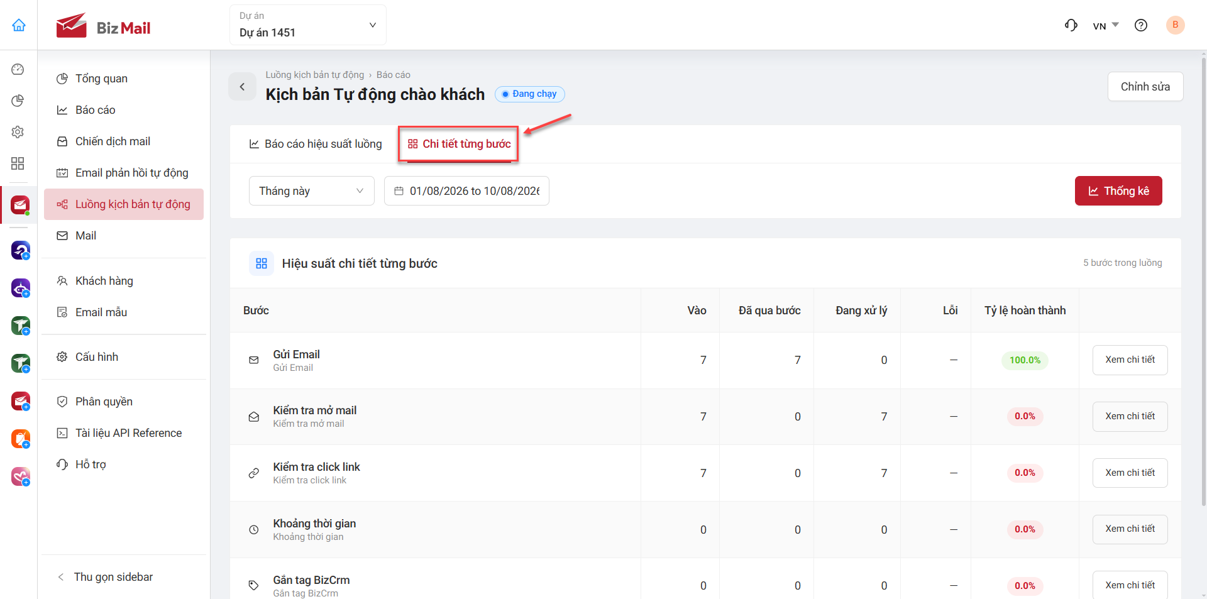Click the back arrow beside the scenario title
Image resolution: width=1207 pixels, height=599 pixels.
click(x=242, y=87)
